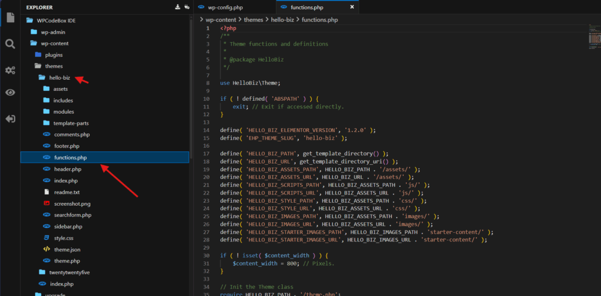Viewport: 601px width, 296px height.
Task: Click the EXPLORER panel title
Action: coord(39,7)
